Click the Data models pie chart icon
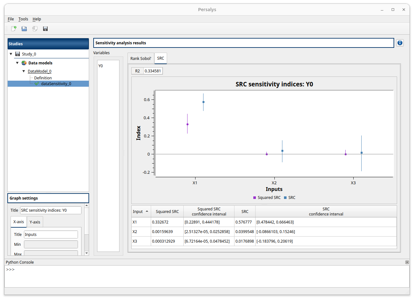 tap(24, 63)
